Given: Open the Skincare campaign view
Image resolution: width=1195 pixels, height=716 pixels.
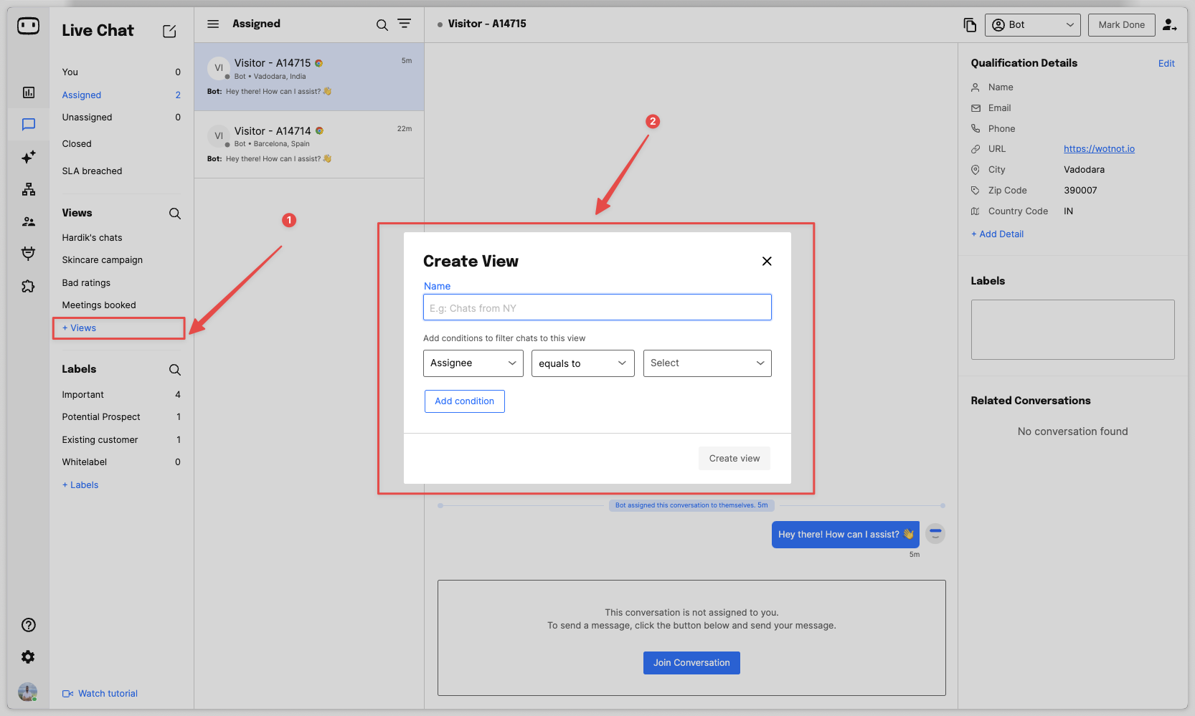Looking at the screenshot, I should [102, 260].
